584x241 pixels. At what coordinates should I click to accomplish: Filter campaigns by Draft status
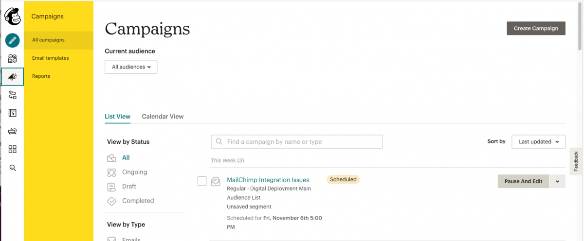(x=129, y=187)
